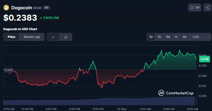Click the 2.63% (1d) change indicator

tap(49, 18)
